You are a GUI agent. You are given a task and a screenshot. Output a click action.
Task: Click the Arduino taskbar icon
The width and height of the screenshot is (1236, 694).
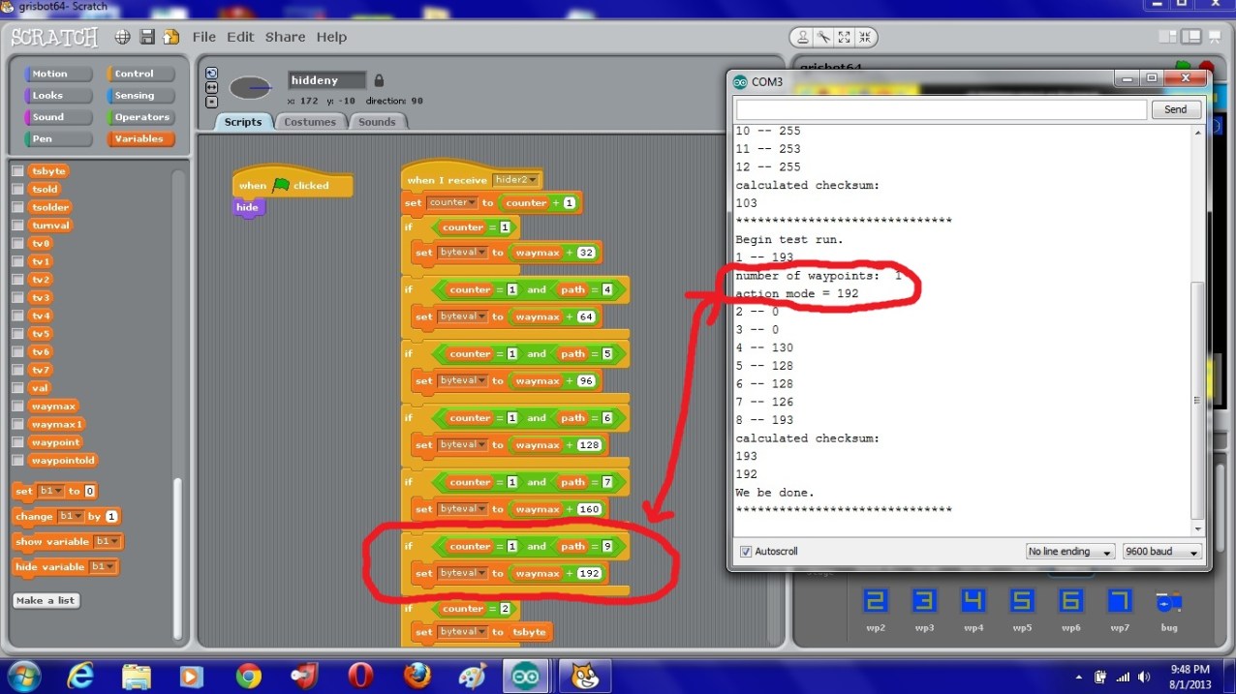click(x=527, y=675)
